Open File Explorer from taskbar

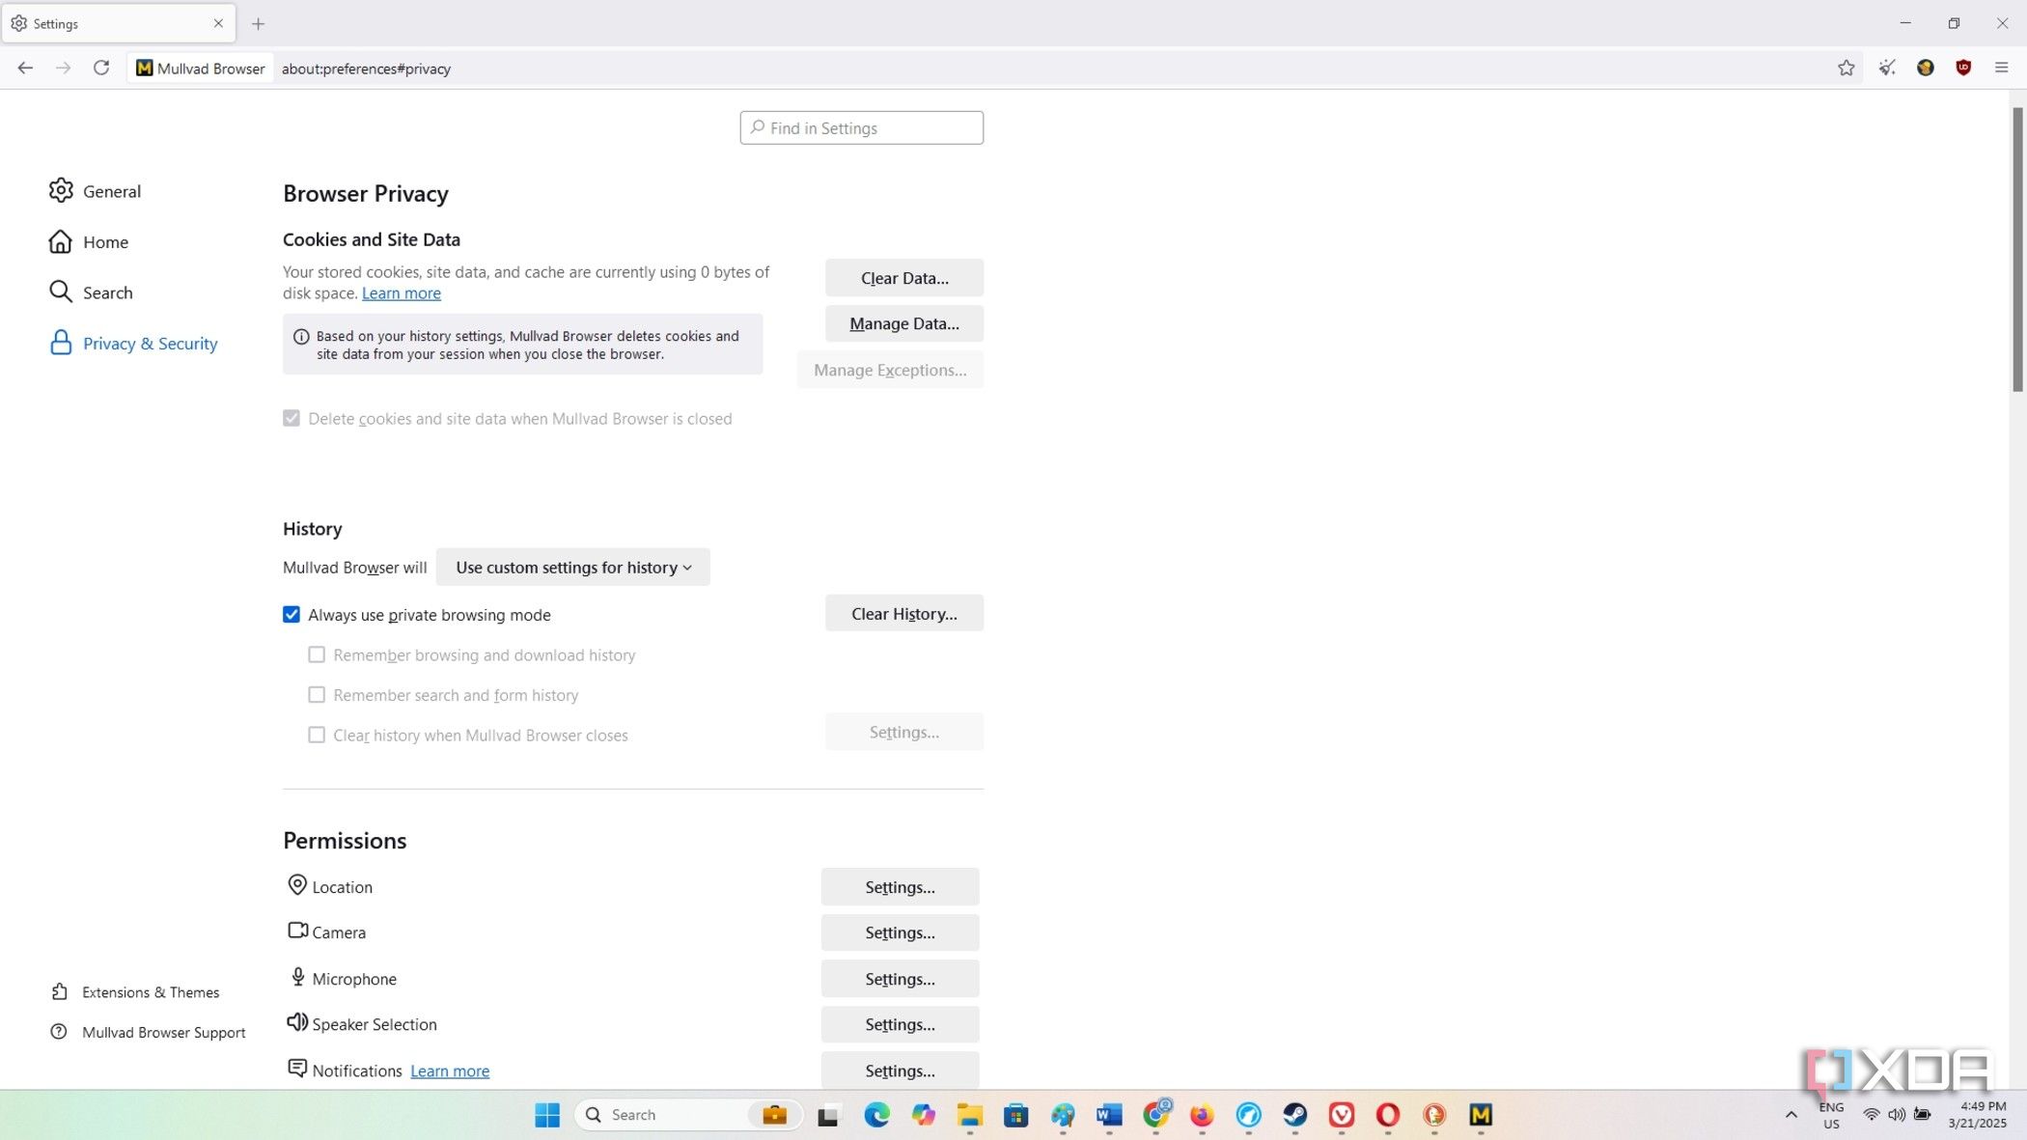[969, 1115]
